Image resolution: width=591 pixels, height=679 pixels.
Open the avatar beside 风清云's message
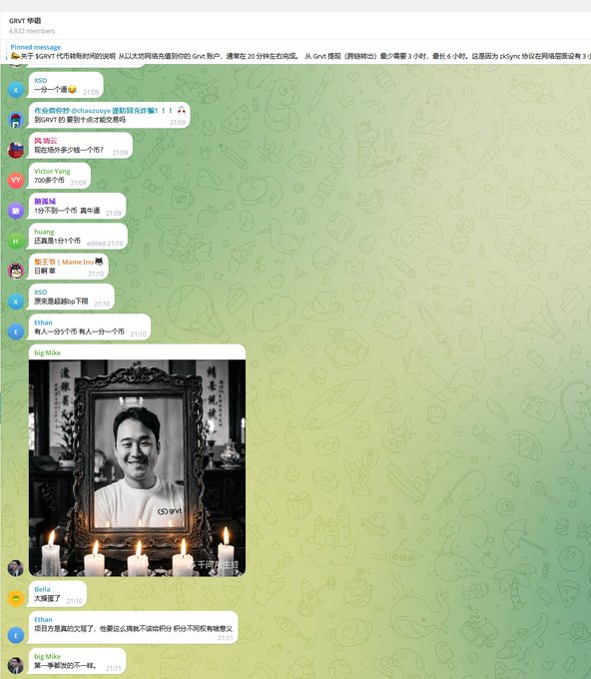pos(16,150)
